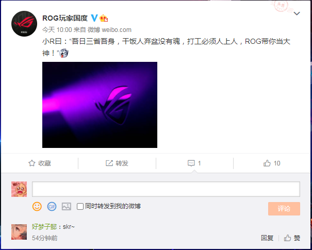This screenshot has width=312, height=250.
Task: Click the crown membership badge icon
Action: click(x=104, y=18)
